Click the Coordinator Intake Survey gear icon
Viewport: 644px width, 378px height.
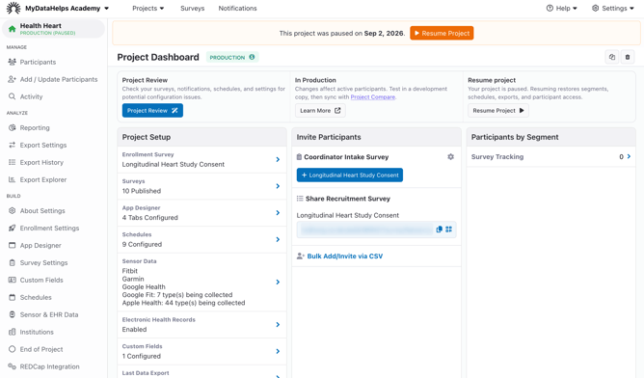pyautogui.click(x=450, y=156)
